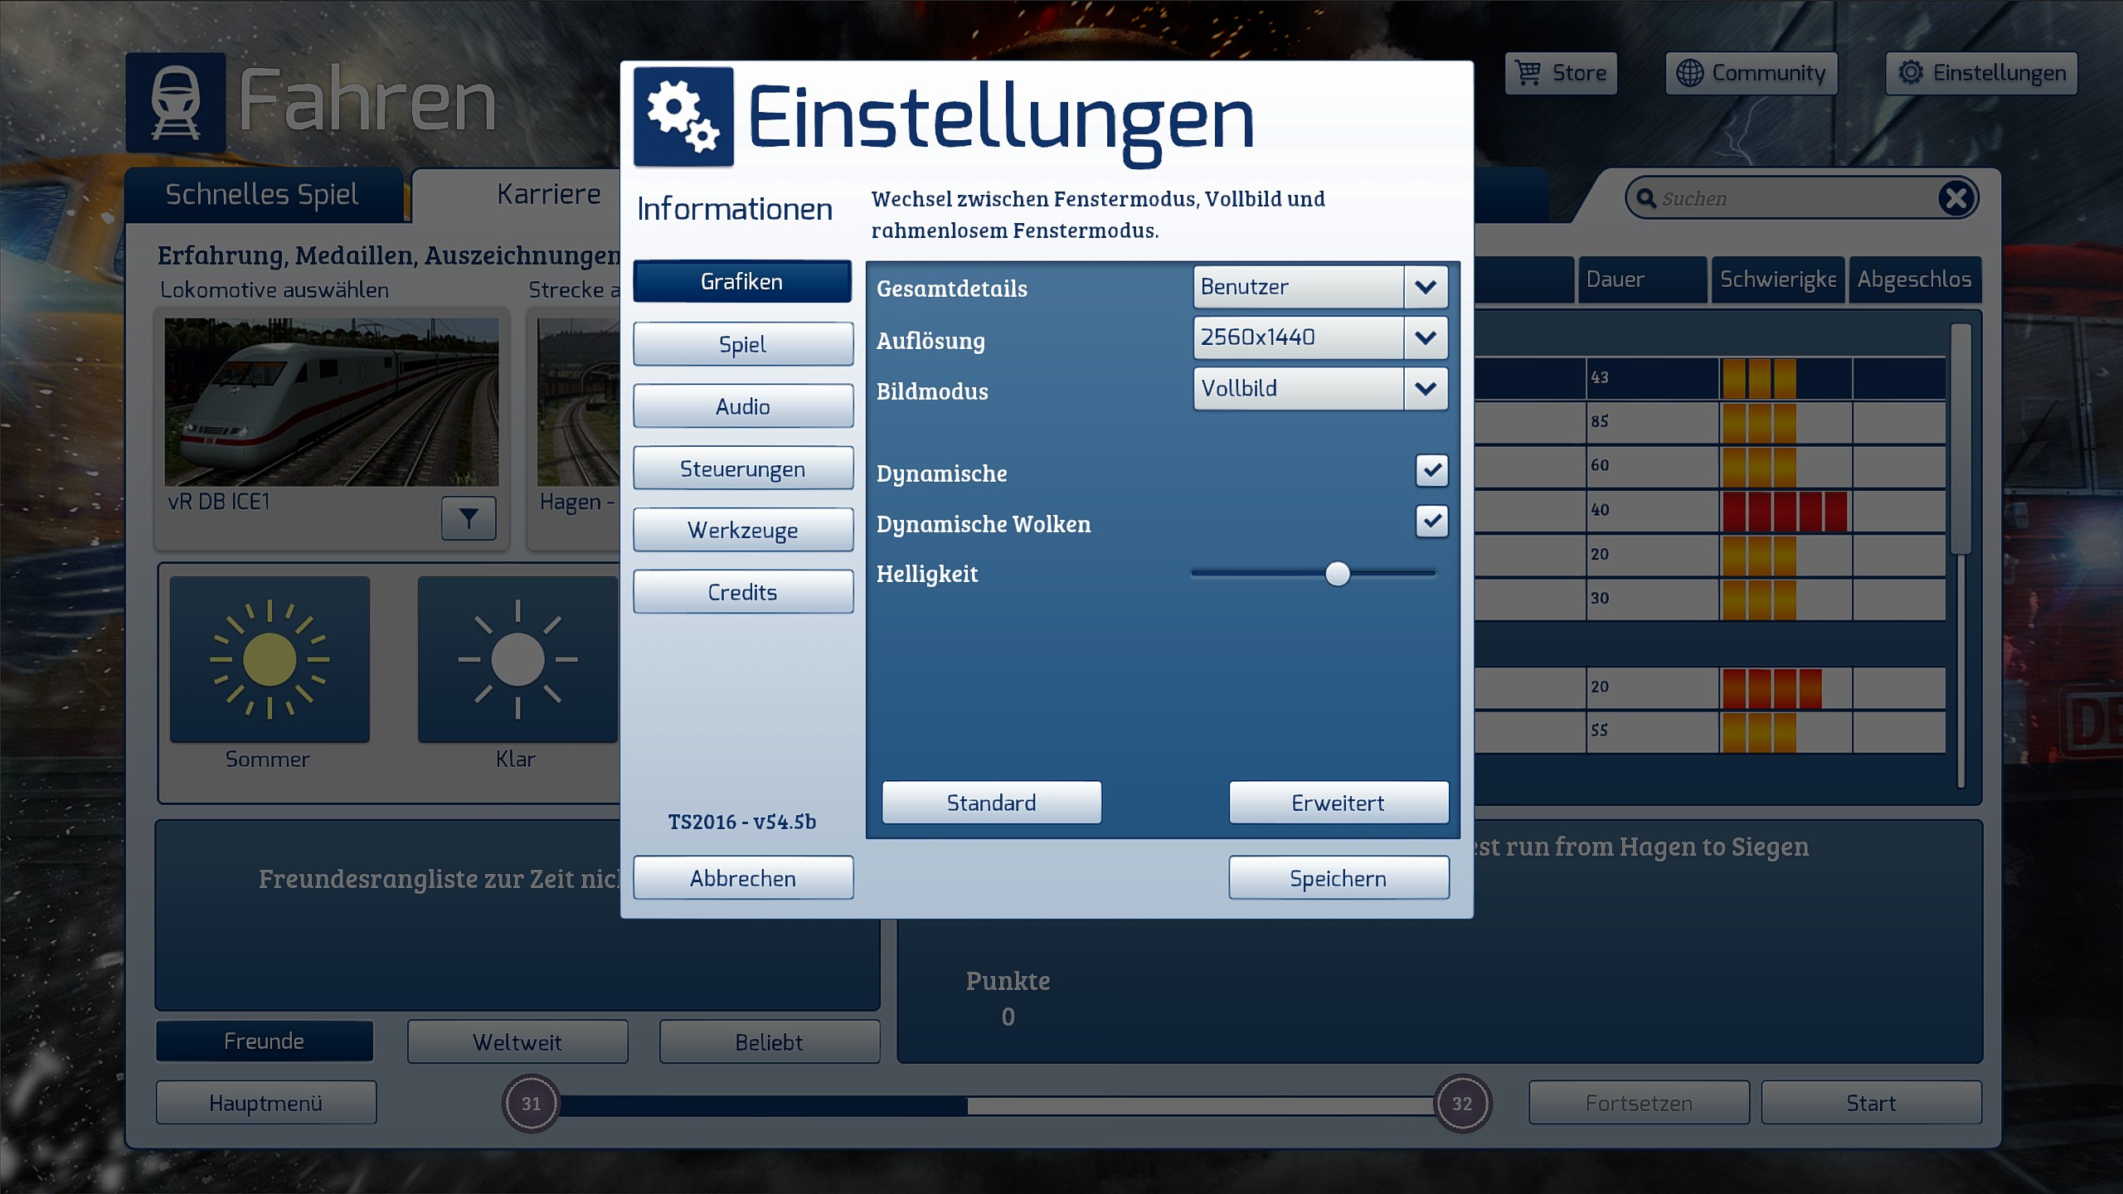Screen dimensions: 2123x1194
Task: Click the Helligkeit slider handle
Action: pyautogui.click(x=1337, y=574)
